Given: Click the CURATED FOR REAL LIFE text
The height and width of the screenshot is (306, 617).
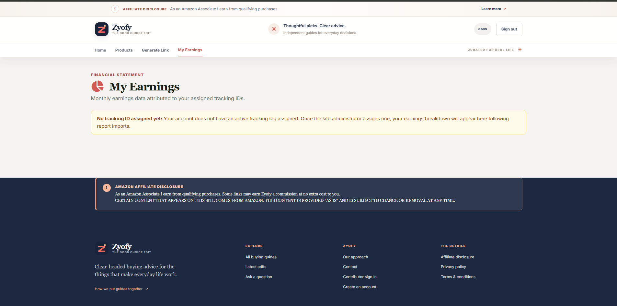Looking at the screenshot, I should point(491,50).
